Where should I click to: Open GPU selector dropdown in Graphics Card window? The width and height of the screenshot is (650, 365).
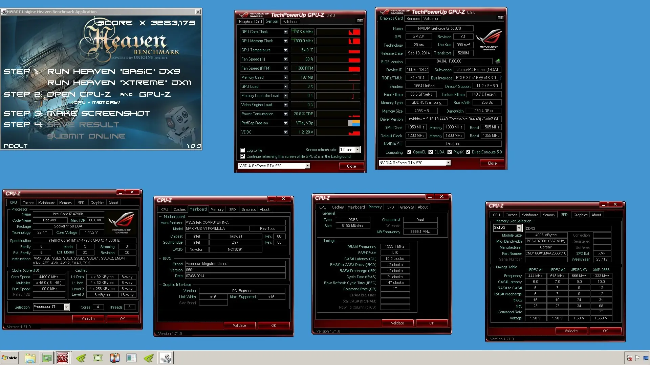click(x=448, y=163)
